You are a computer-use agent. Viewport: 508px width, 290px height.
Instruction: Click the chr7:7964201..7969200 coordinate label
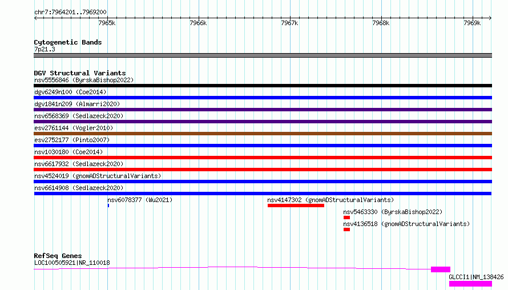point(70,12)
